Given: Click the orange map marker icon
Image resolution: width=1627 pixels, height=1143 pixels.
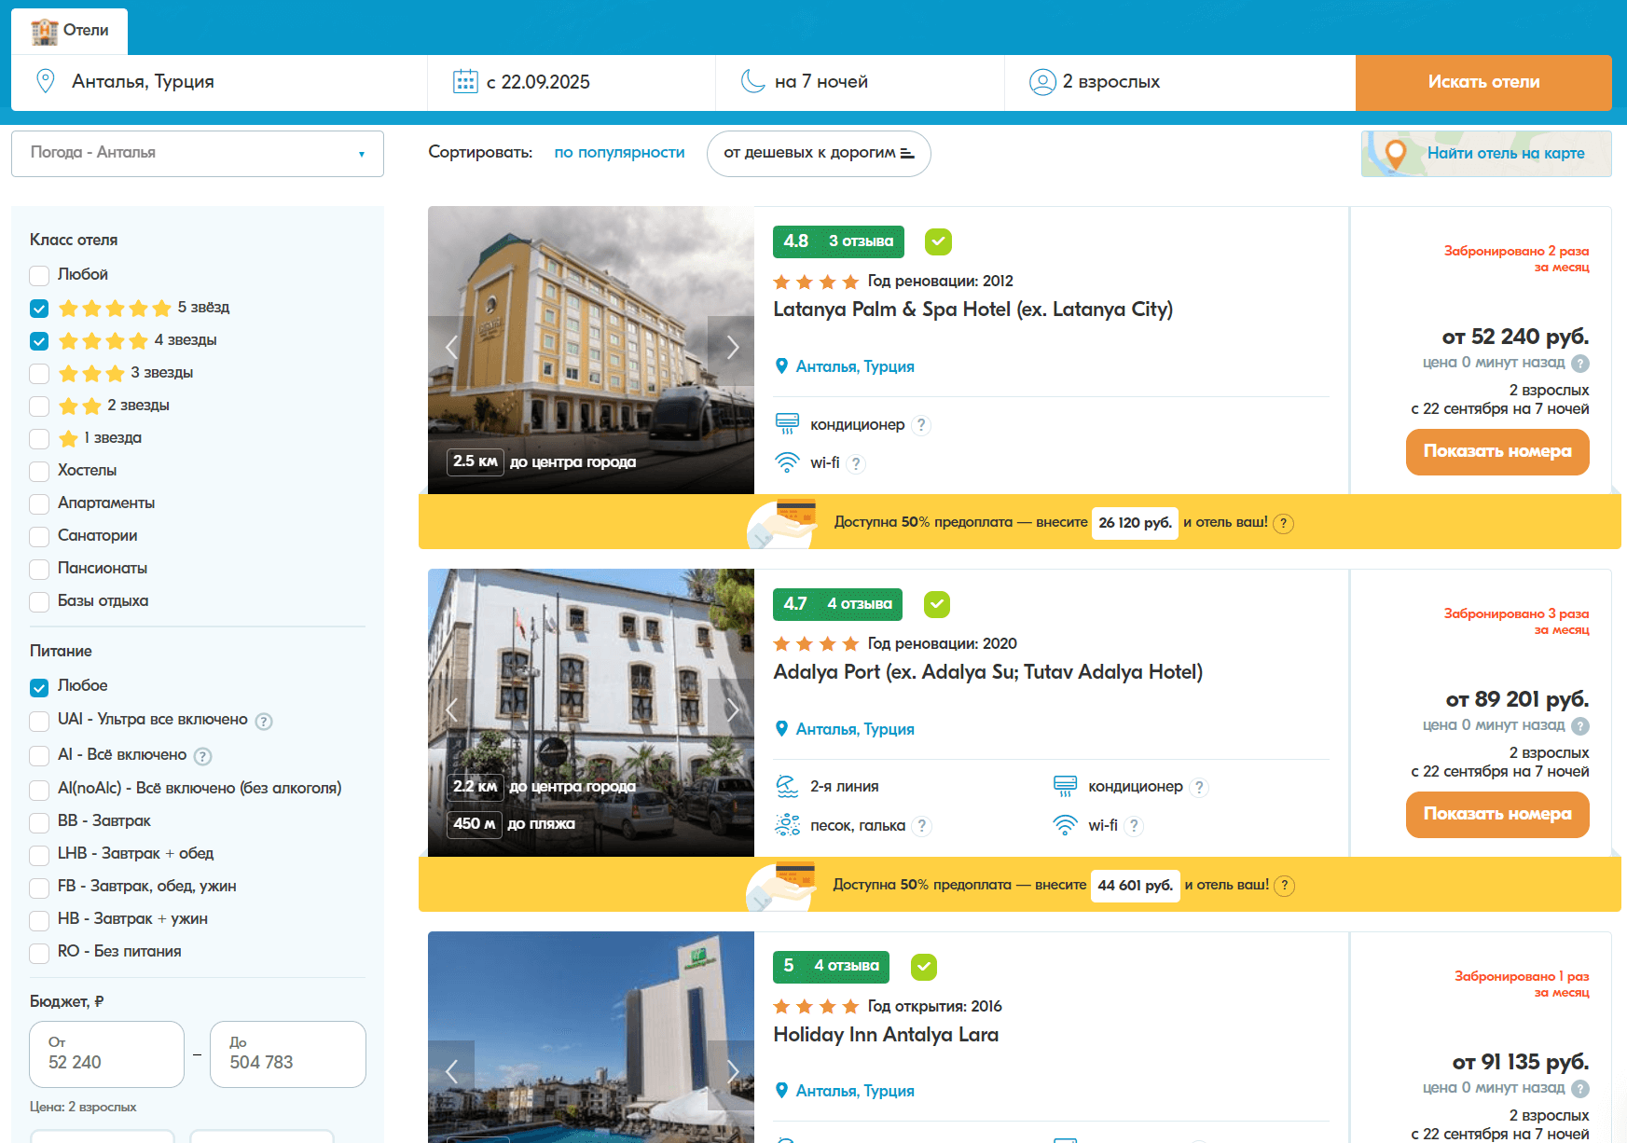Looking at the screenshot, I should (1395, 154).
